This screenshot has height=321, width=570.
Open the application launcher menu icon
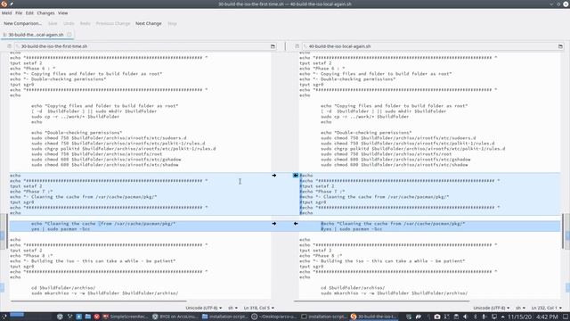4,317
